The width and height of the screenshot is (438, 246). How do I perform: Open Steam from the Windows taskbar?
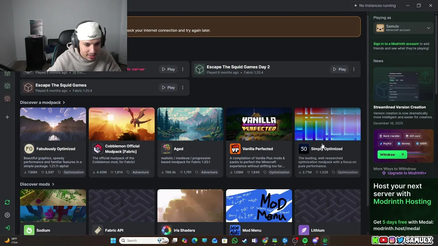click(245, 241)
